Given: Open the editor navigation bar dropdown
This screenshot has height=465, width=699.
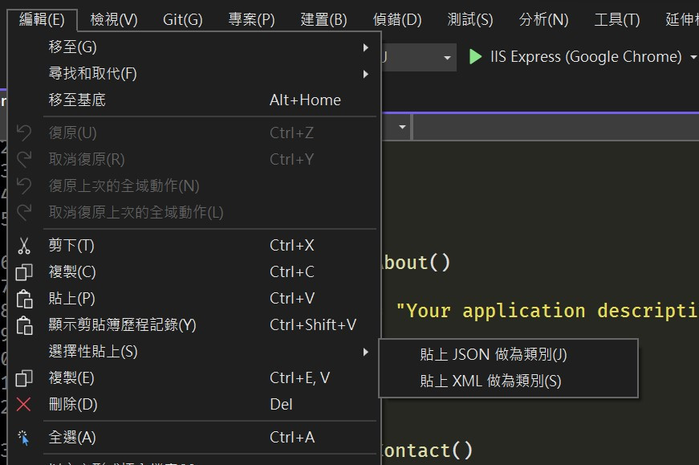Looking at the screenshot, I should (402, 127).
